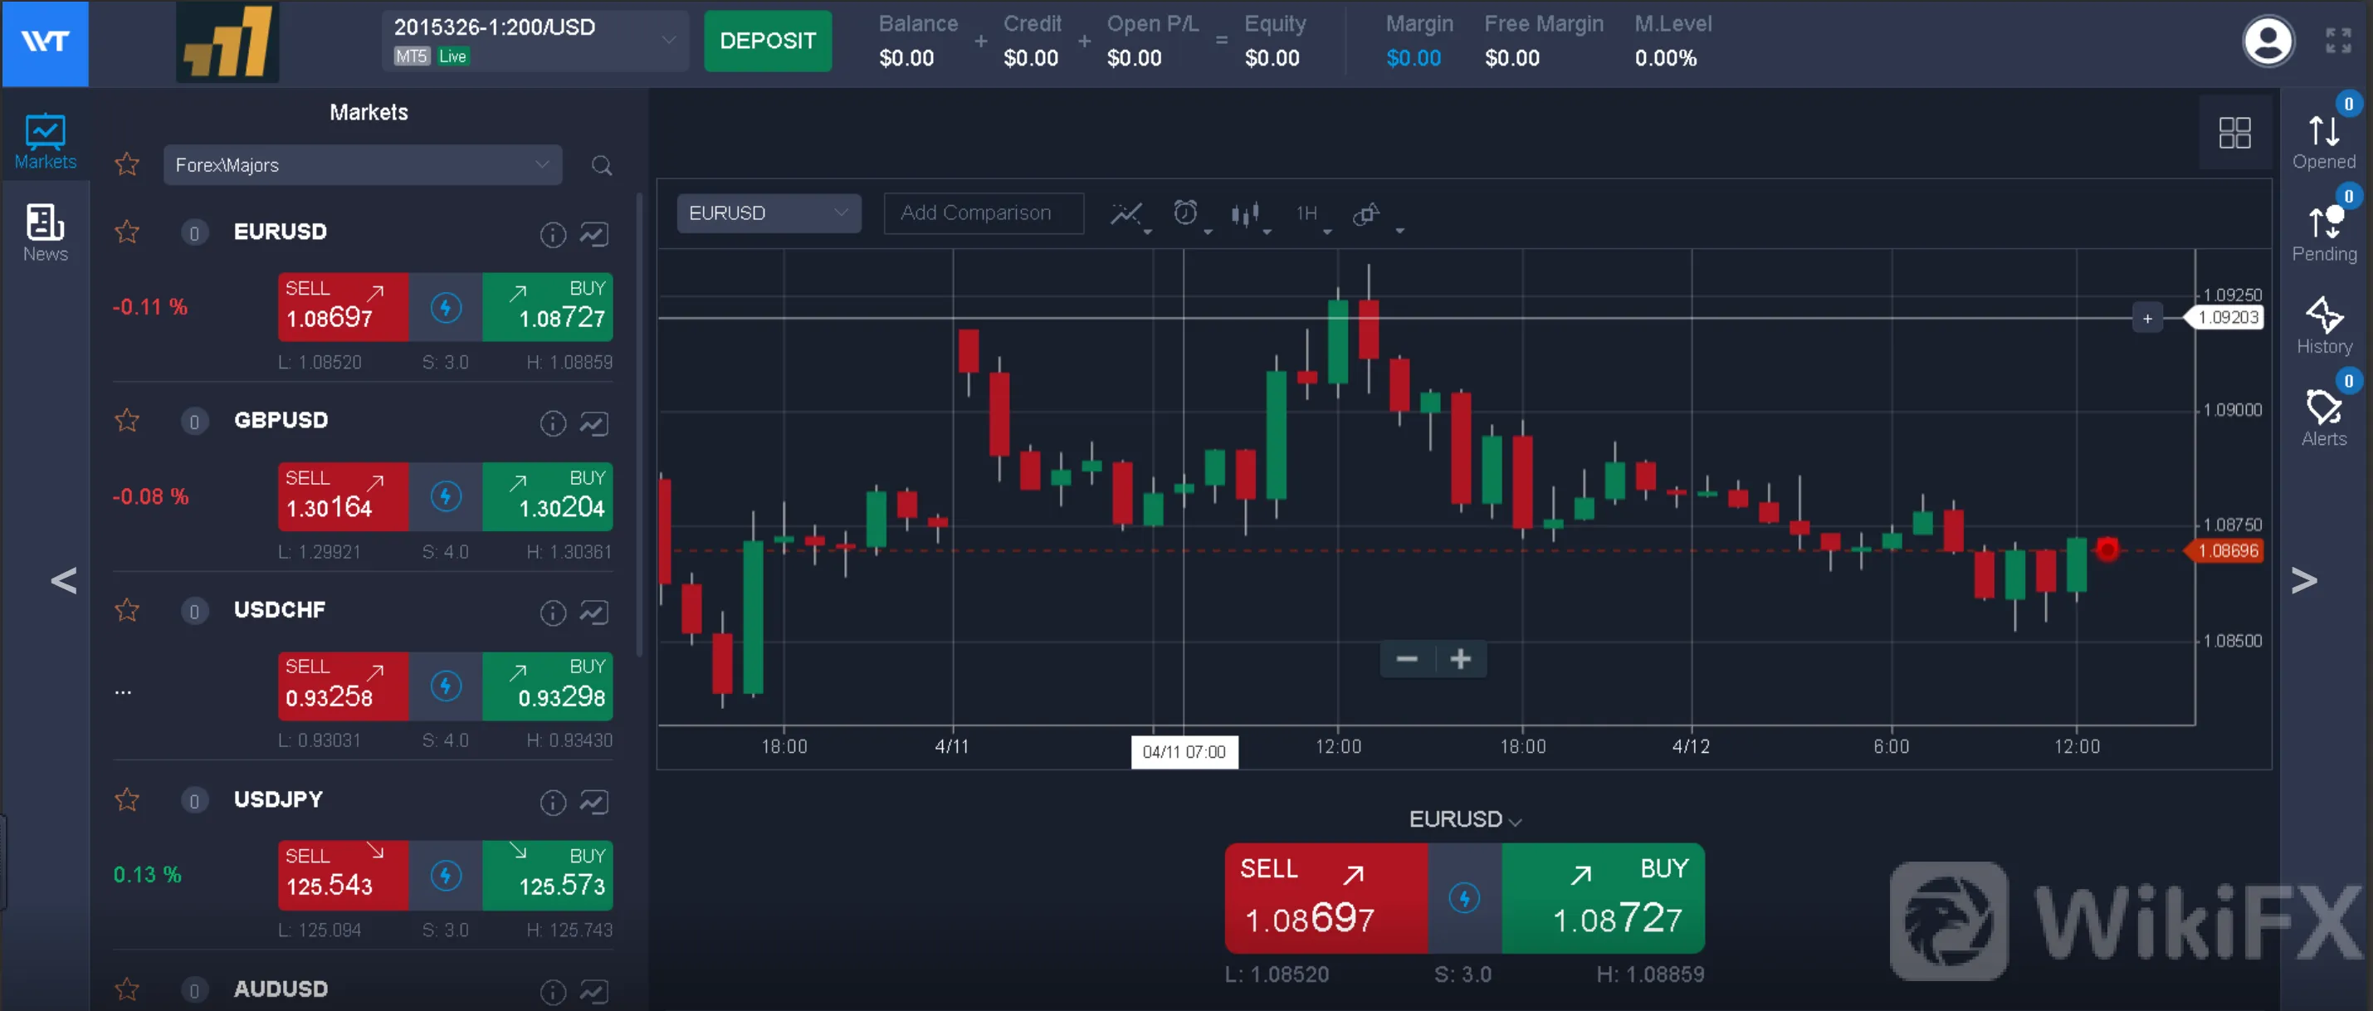Toggle one-click trading in the USDJPY row
Screen dimensions: 2373x1011
[446, 876]
